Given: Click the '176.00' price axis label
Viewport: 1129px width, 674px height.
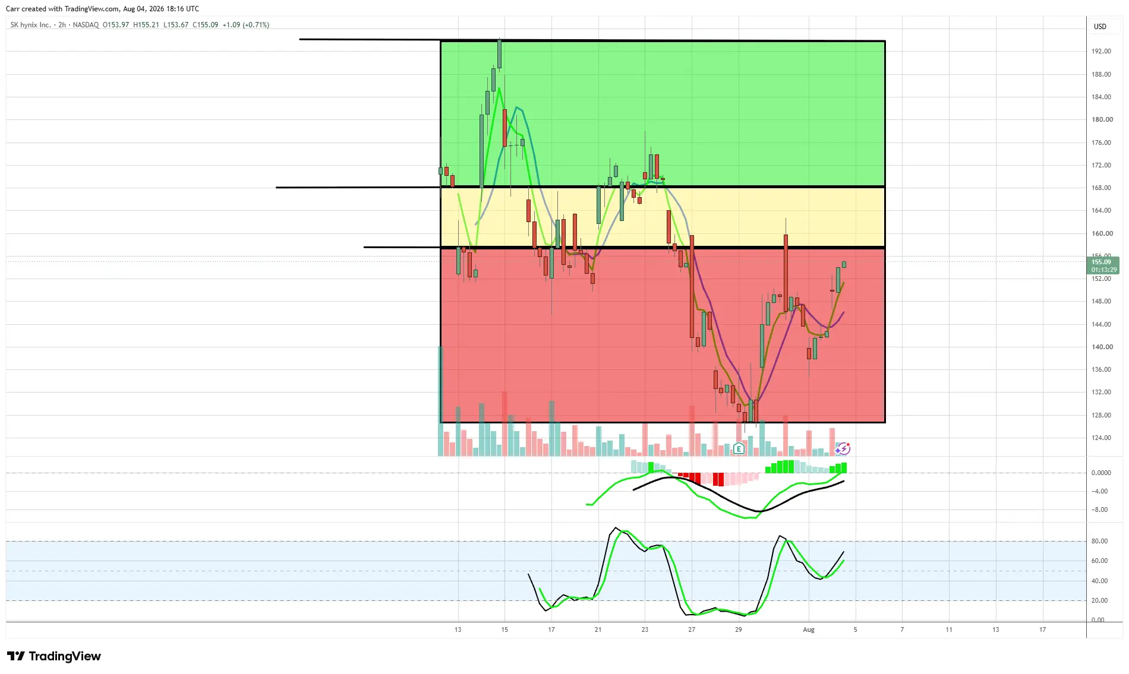Looking at the screenshot, I should pos(1101,143).
